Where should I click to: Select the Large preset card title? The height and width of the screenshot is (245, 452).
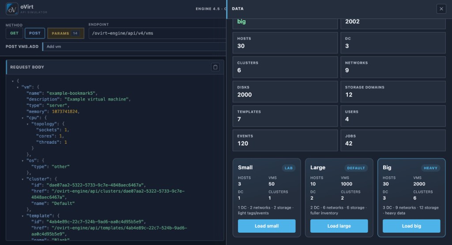[x=318, y=167]
